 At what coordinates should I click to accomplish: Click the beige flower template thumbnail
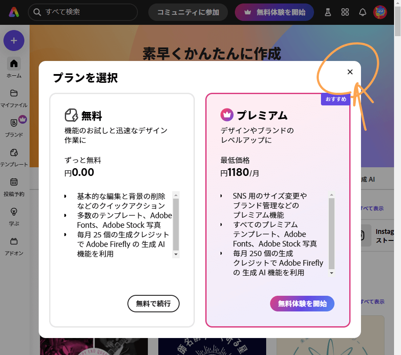[x=331, y=346]
